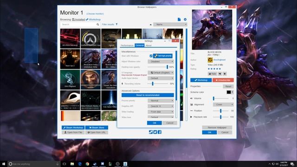This screenshot has height=167, width=297.
Task: Open the Facebook icon below wallpaper grid
Action: coord(160,132)
